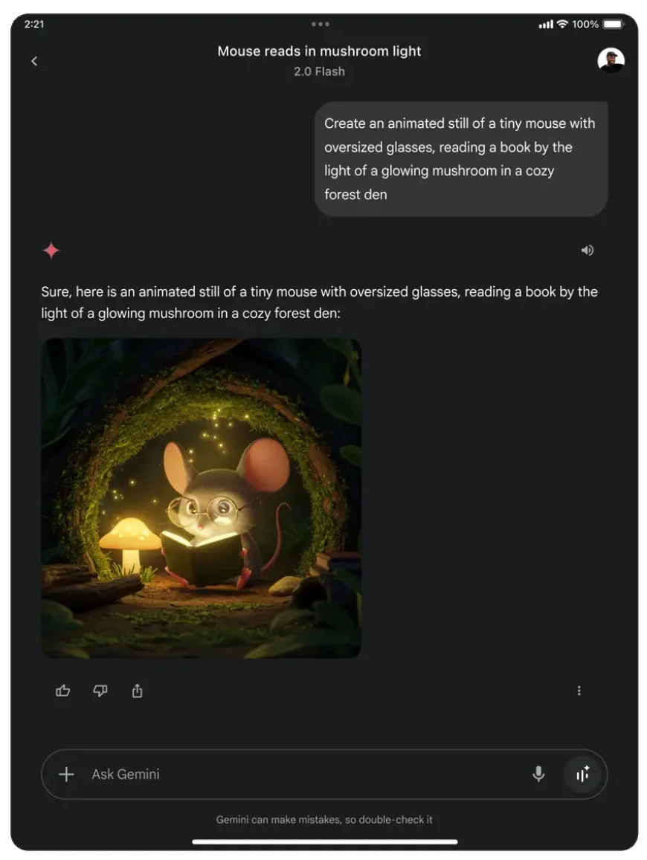The image size is (647, 860).
Task: Tap the 2.0 Flash model label
Action: [x=319, y=71]
